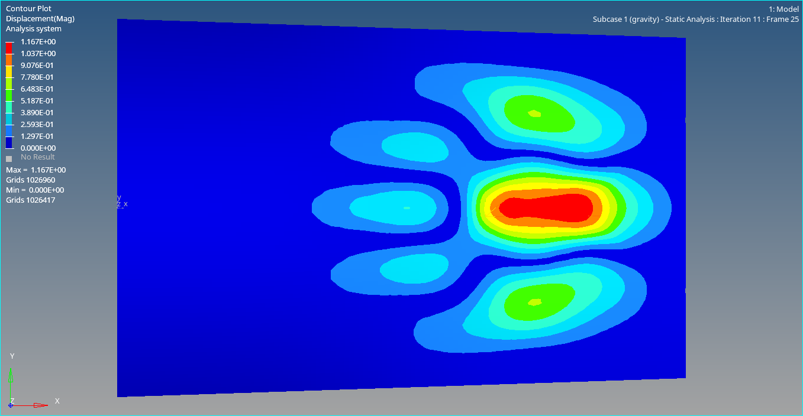Click the 1: Model title label
This screenshot has height=416, width=803.
783,9
